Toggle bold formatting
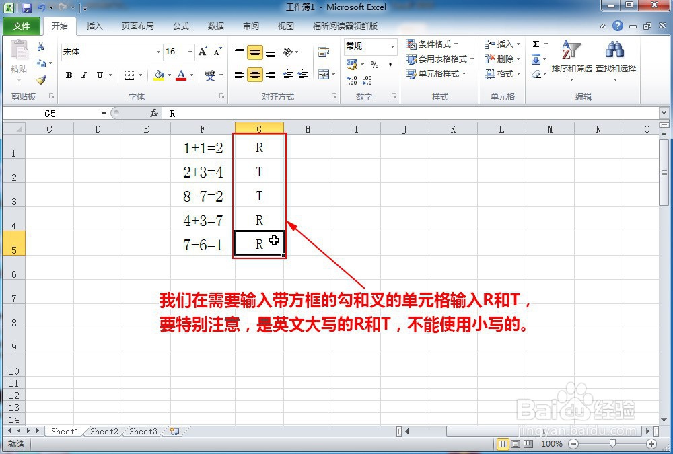This screenshot has height=454, width=673. 68,75
